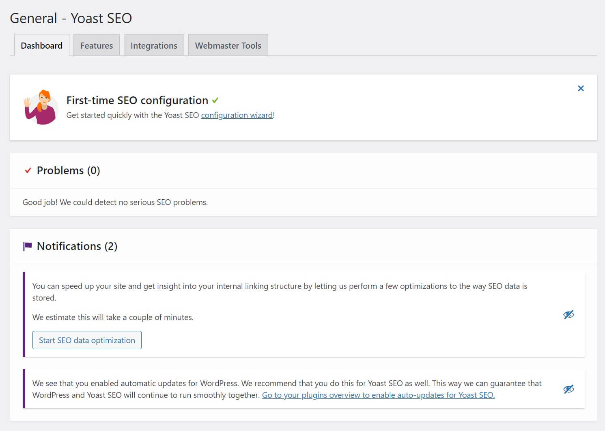Open plugins overview to enable Yoast auto-updates
Viewport: 605px width, 431px height.
(378, 395)
